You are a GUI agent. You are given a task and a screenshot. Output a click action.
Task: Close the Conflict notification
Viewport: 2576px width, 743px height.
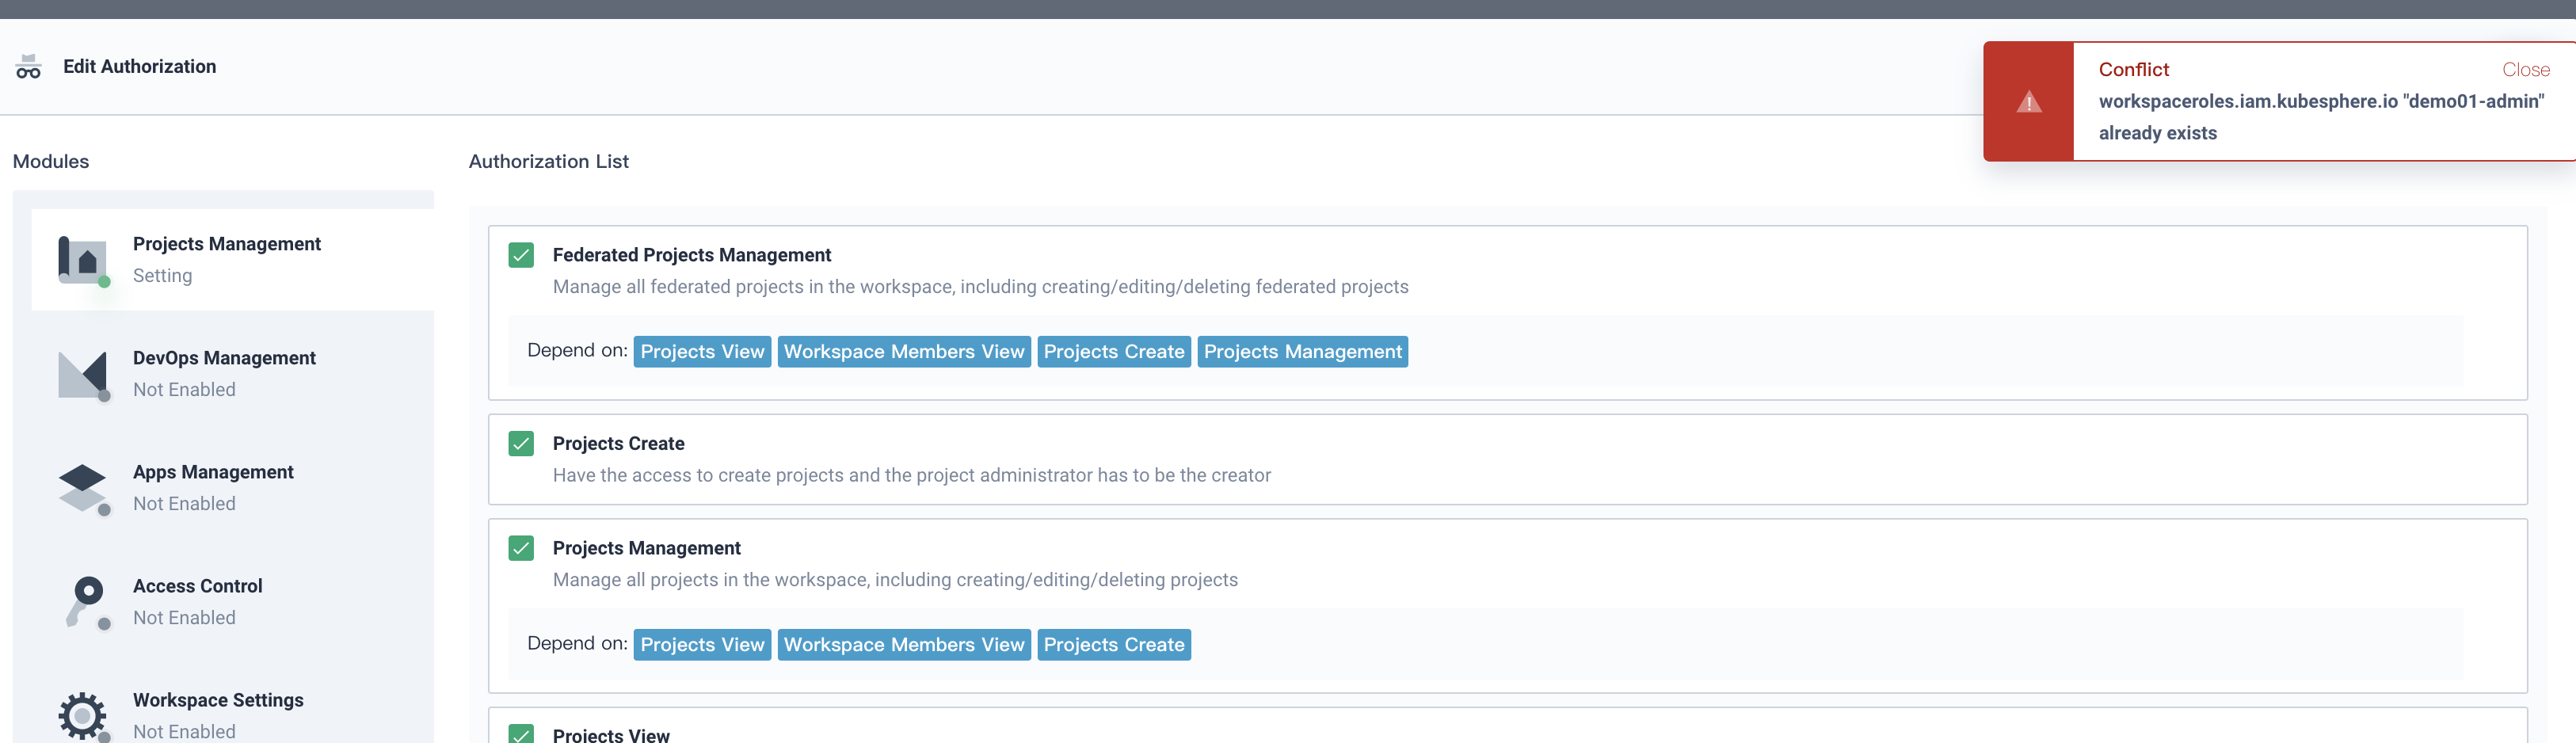coord(2525,69)
